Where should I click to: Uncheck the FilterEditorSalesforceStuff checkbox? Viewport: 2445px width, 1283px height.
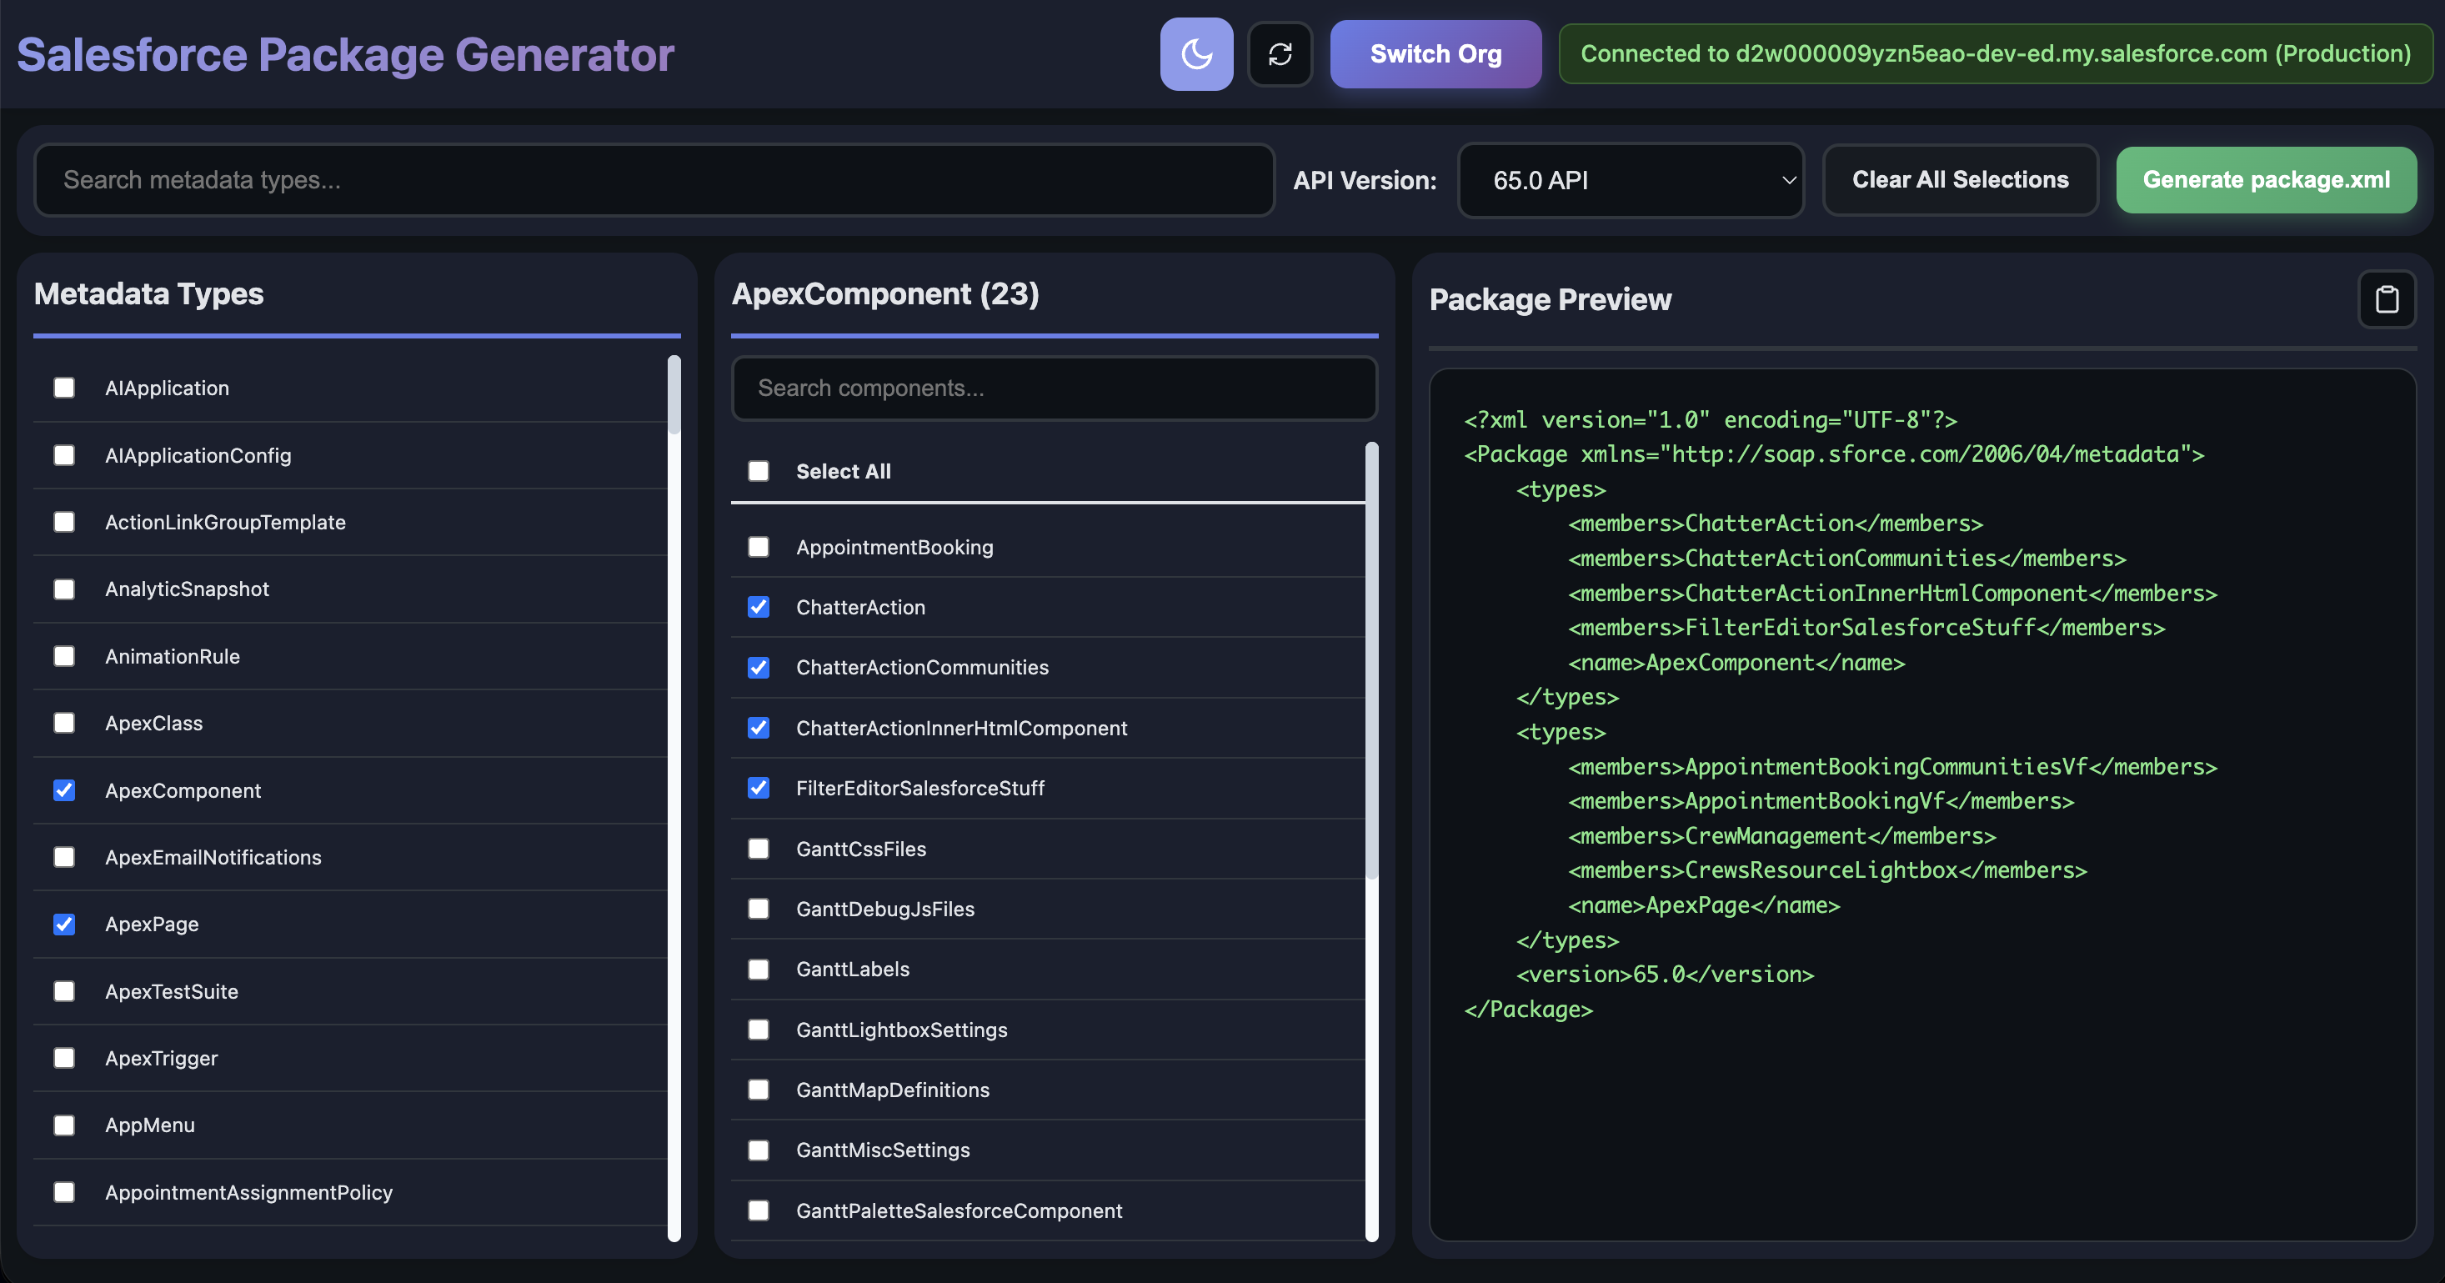[x=759, y=789]
